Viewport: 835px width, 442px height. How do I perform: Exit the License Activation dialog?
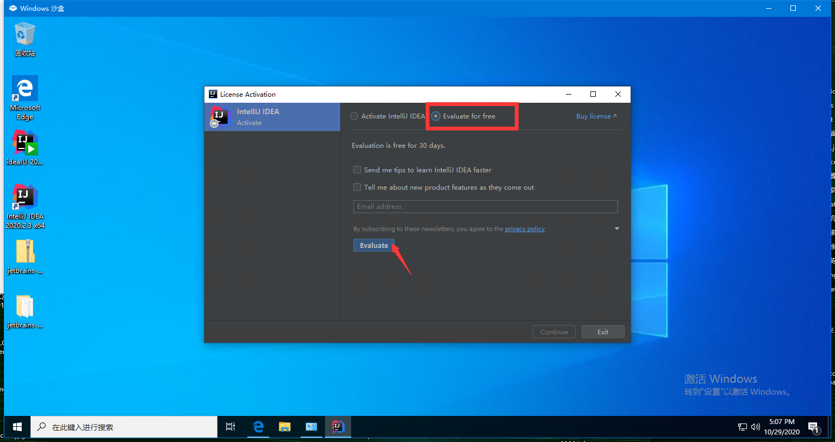click(603, 332)
